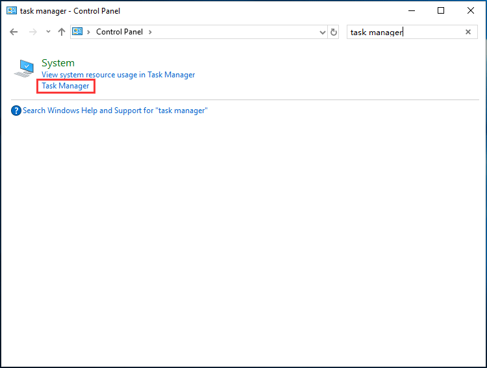Screen dimensions: 487x368
Task: Open View system resource usage in Task Manager
Action: pyautogui.click(x=118, y=75)
